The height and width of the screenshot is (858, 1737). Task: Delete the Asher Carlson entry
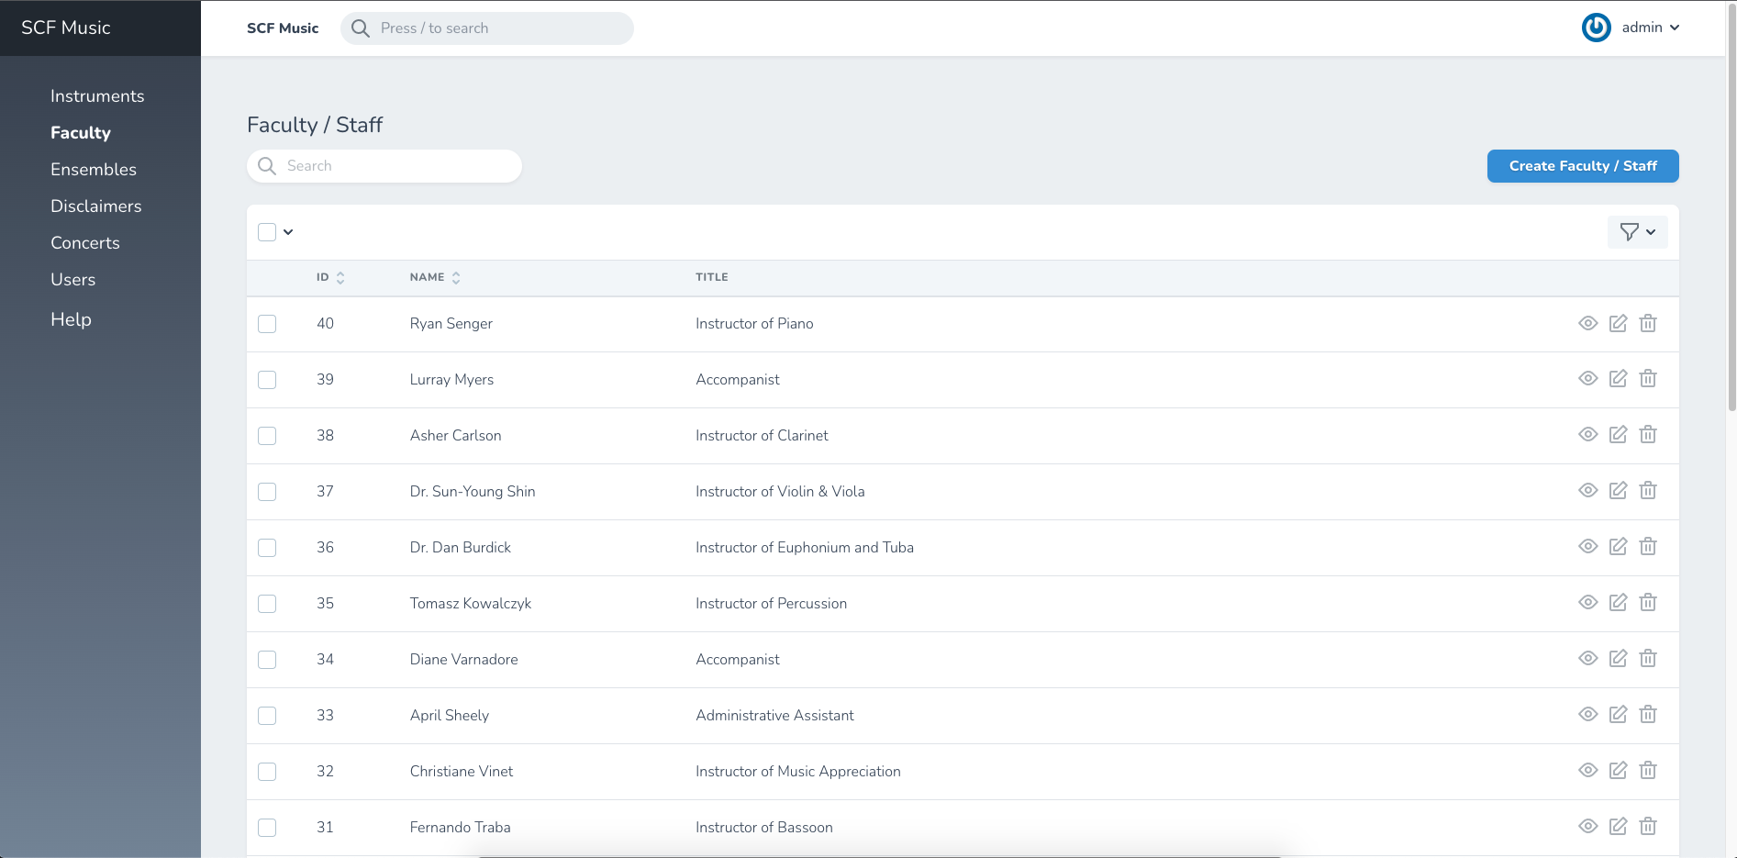coord(1648,435)
